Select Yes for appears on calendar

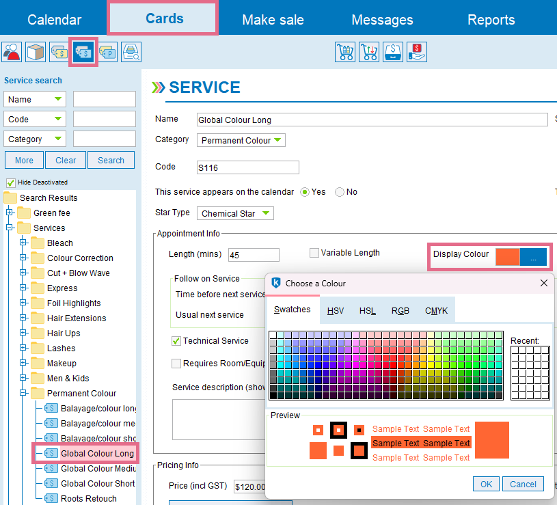pos(304,192)
